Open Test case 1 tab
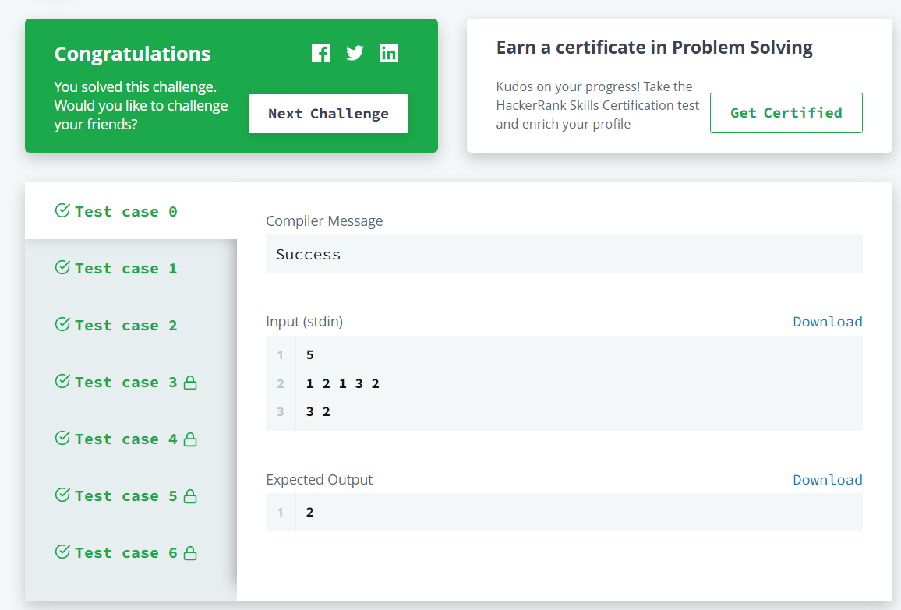The height and width of the screenshot is (610, 901). [131, 268]
